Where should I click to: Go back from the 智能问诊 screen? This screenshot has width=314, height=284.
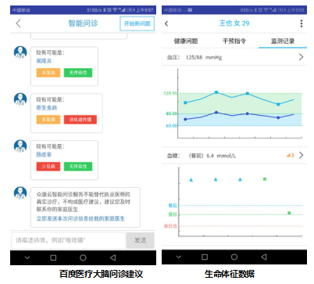(x=18, y=23)
